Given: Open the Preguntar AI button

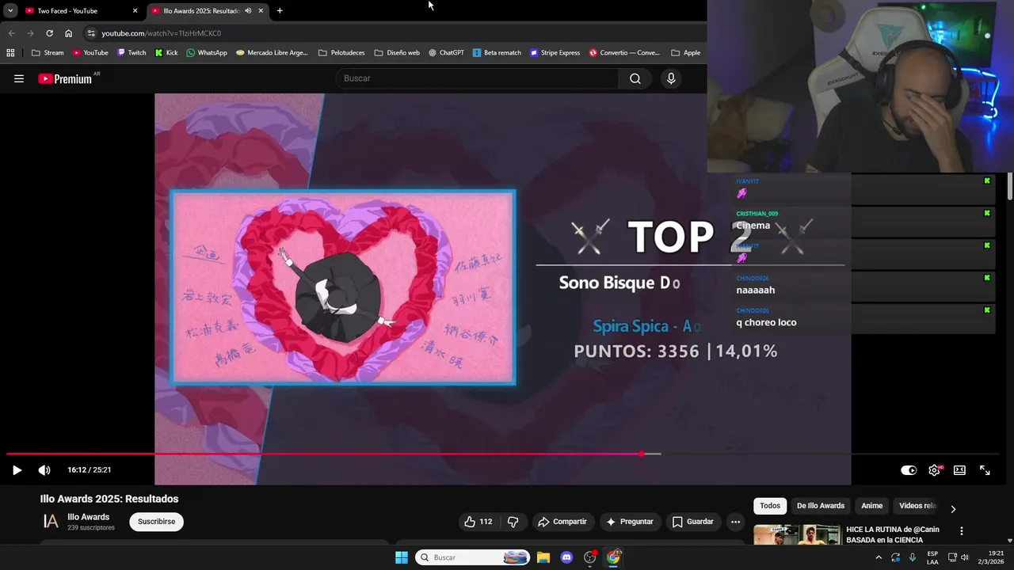Looking at the screenshot, I should click(630, 522).
